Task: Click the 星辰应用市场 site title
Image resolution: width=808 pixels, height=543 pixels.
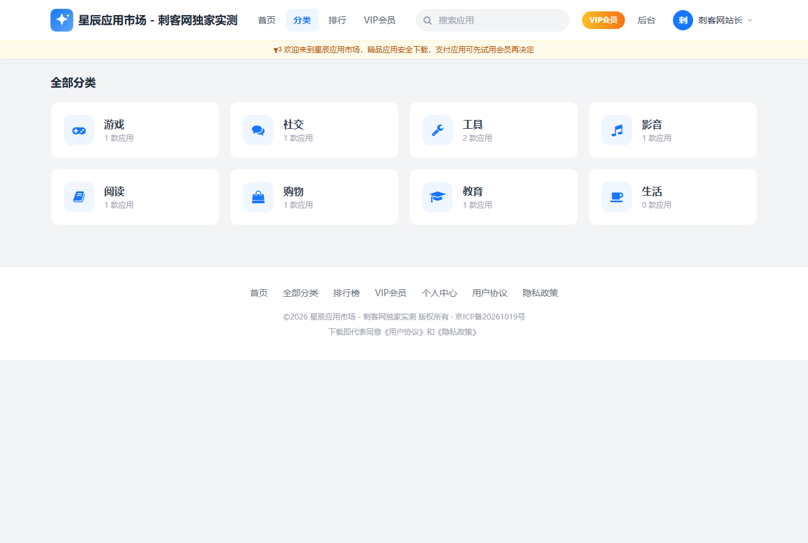Action: [x=158, y=20]
